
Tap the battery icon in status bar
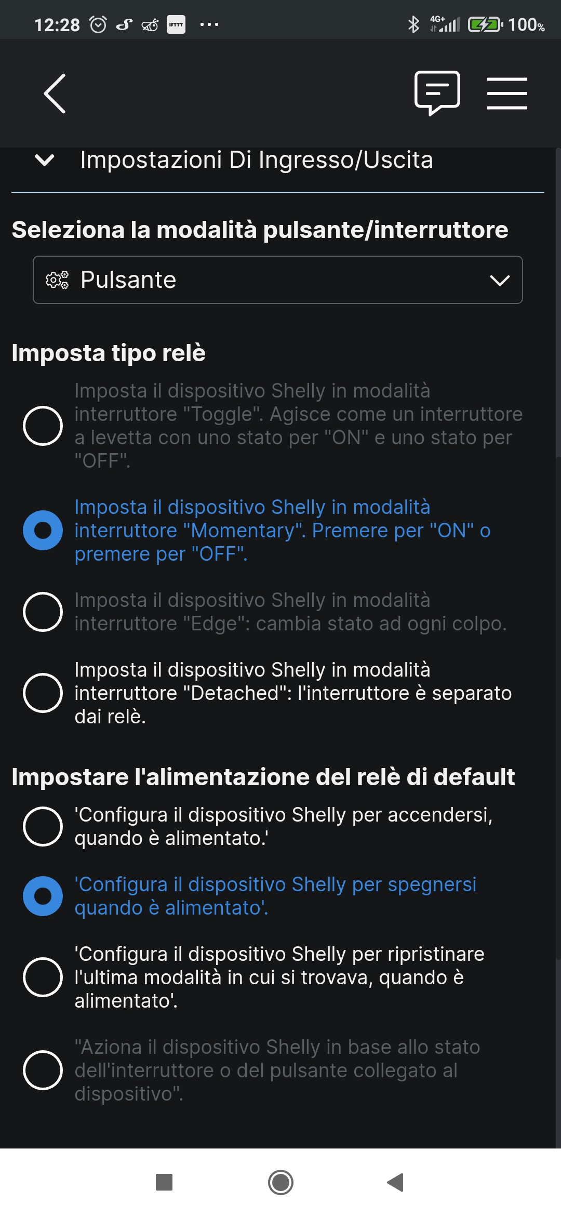485,24
